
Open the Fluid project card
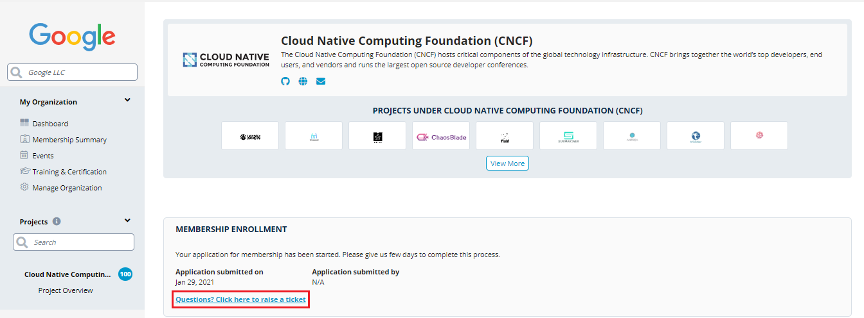point(505,136)
